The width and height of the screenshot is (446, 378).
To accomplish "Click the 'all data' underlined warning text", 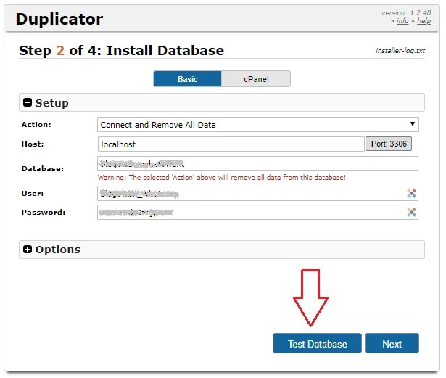I will [269, 178].
